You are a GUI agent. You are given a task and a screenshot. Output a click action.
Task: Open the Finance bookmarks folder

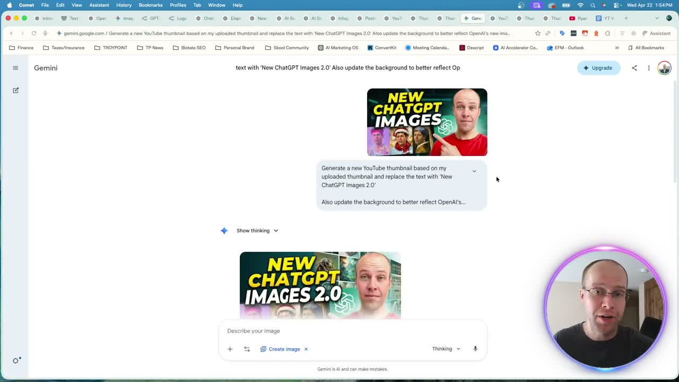pos(21,48)
